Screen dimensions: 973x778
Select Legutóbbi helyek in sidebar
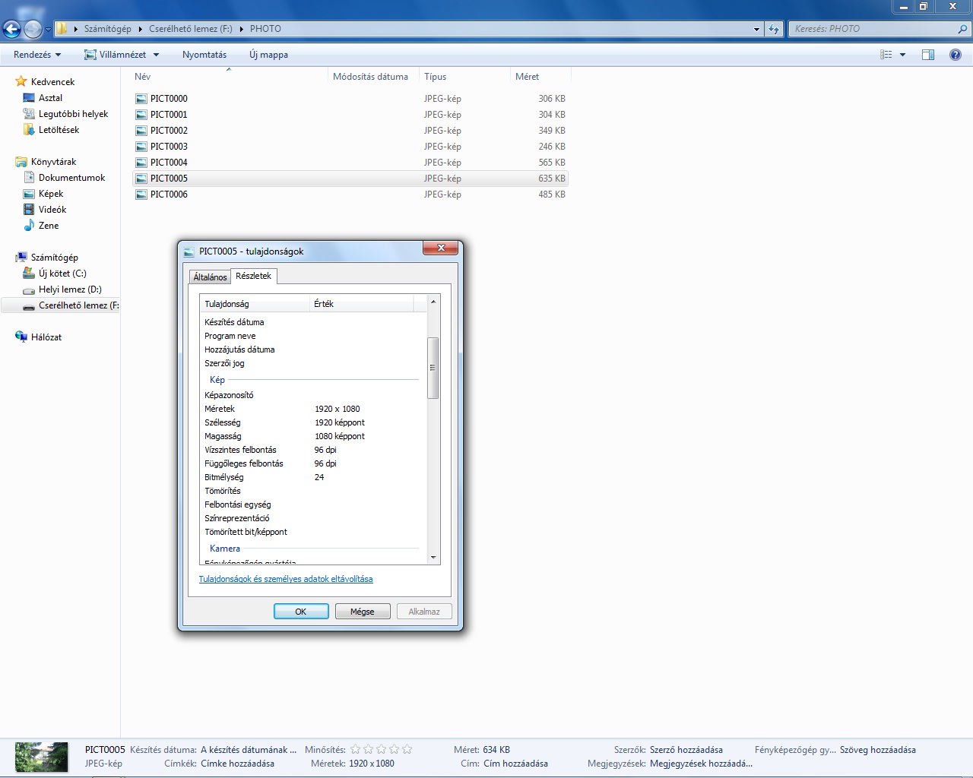point(73,114)
